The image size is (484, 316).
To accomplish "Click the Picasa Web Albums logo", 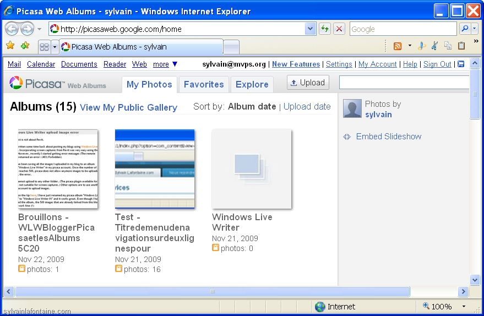I will [x=58, y=83].
